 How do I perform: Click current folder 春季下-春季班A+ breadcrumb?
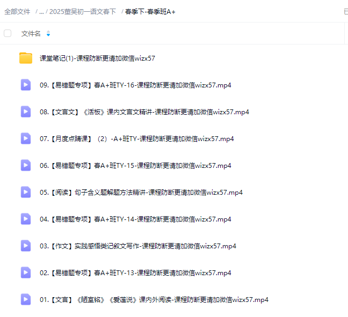(150, 11)
